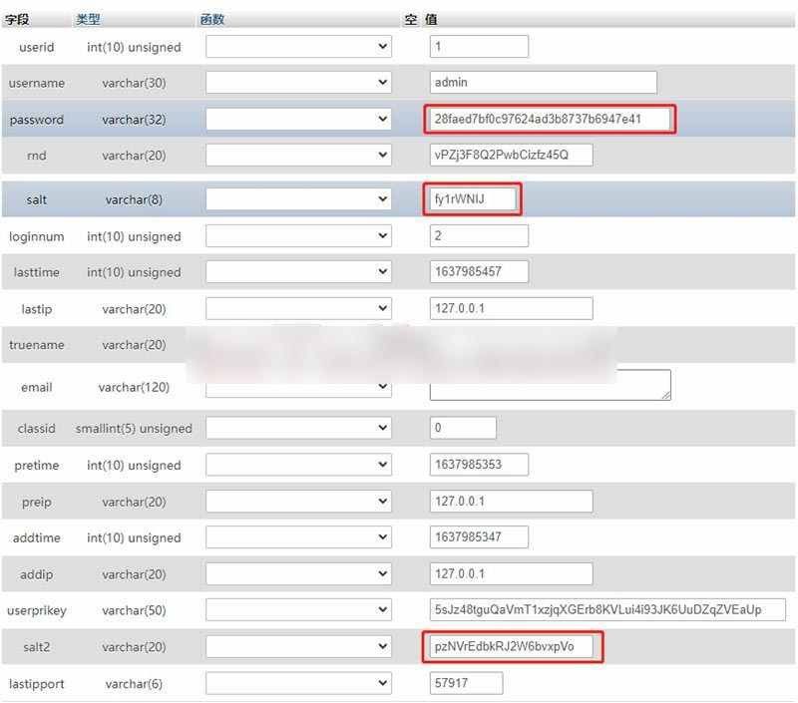
Task: Open the lastipport function dropdown
Action: 298,683
